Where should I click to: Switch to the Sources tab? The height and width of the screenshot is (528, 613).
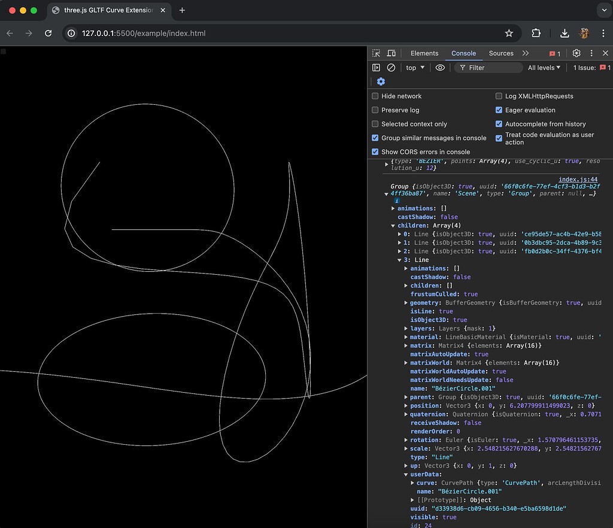501,53
